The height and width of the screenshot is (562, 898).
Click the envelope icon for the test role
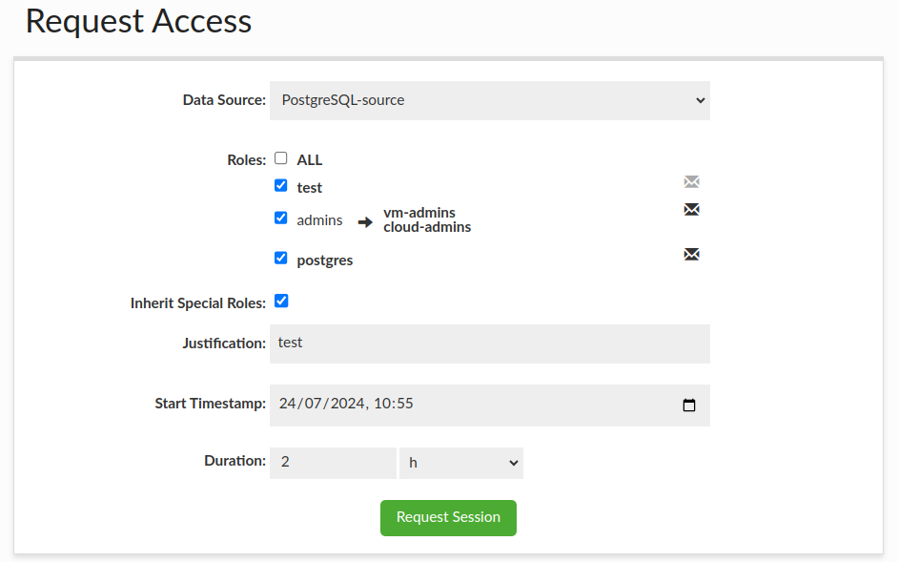coord(692,181)
